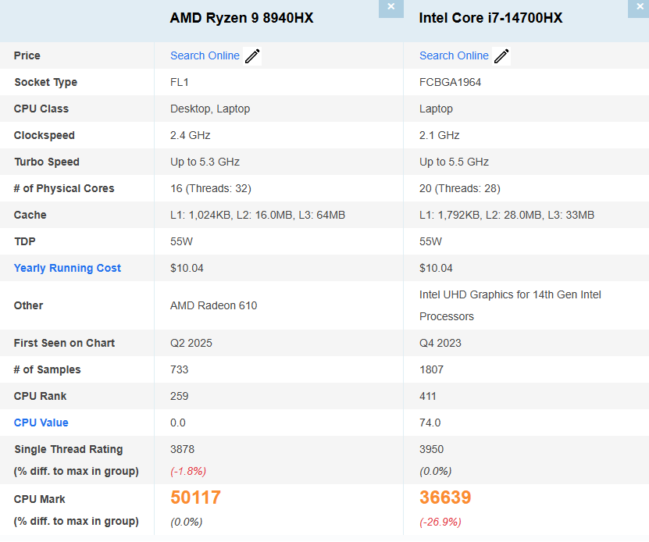Image resolution: width=649 pixels, height=542 pixels.
Task: Click the AMD cache value with L3: 64MB
Action: pyautogui.click(x=258, y=215)
